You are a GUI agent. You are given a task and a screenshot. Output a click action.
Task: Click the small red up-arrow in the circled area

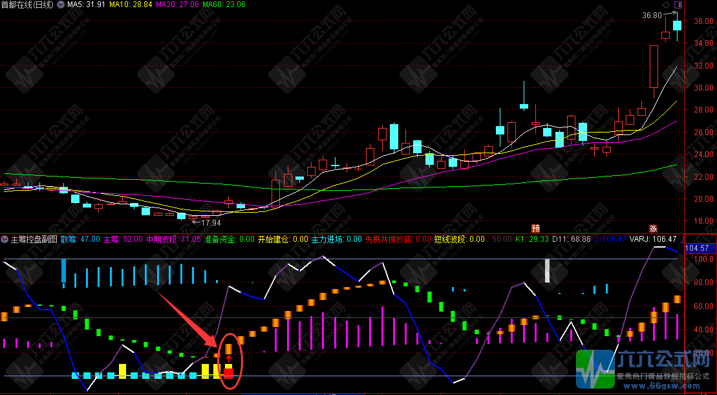[228, 358]
